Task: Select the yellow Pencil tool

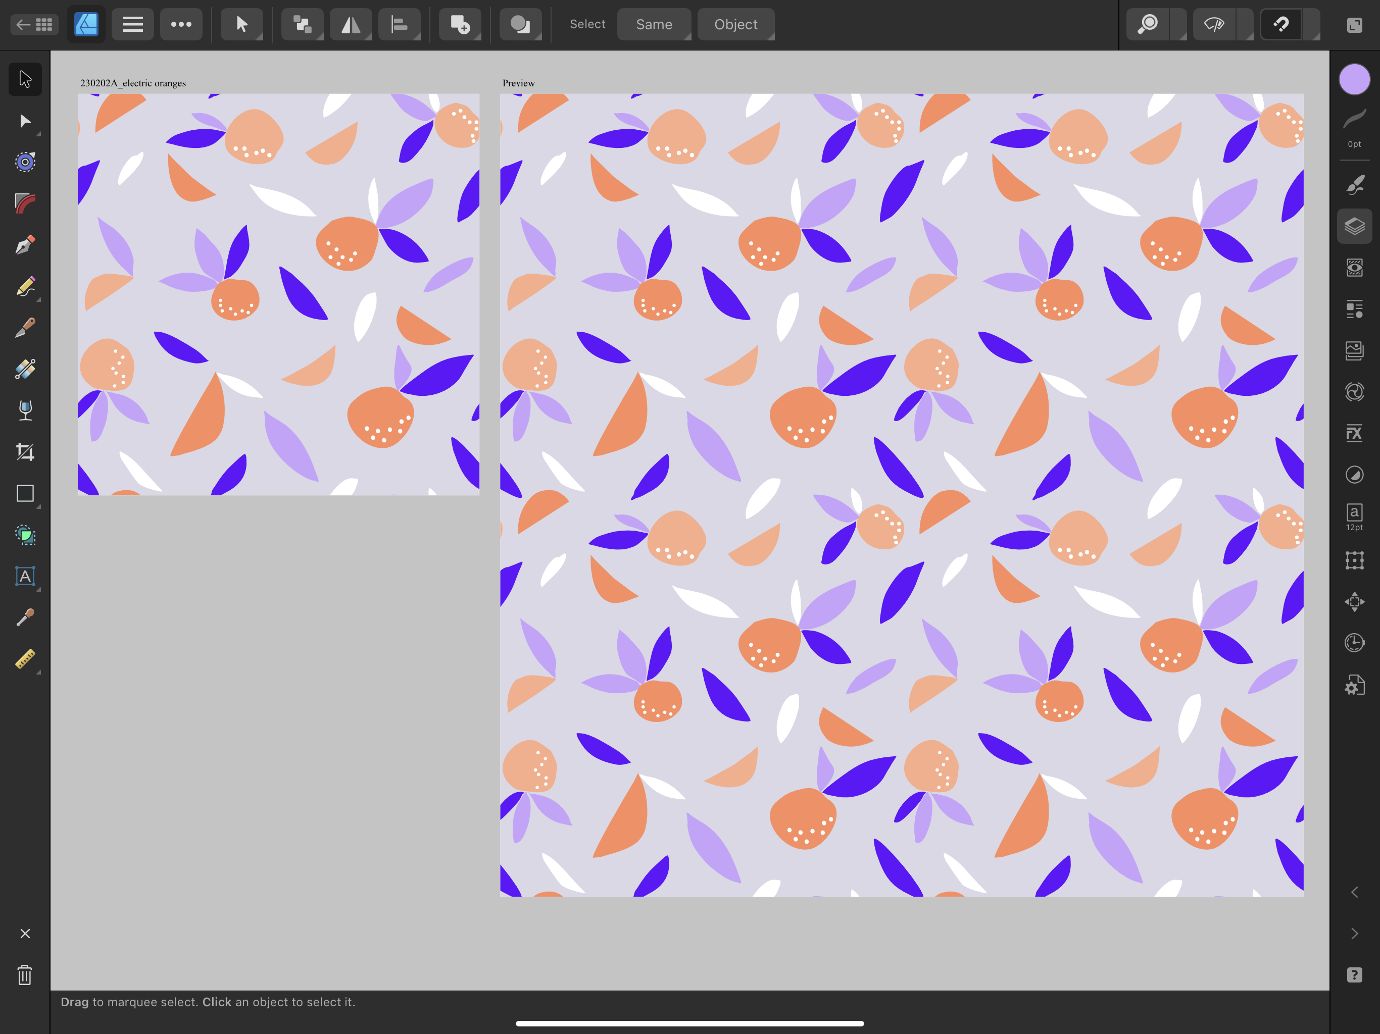Action: pos(25,286)
